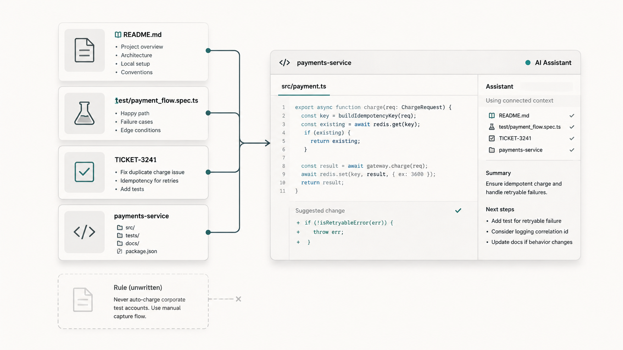Select the src/payment.ts tab
Viewport: 623px width, 350px height.
(x=304, y=86)
